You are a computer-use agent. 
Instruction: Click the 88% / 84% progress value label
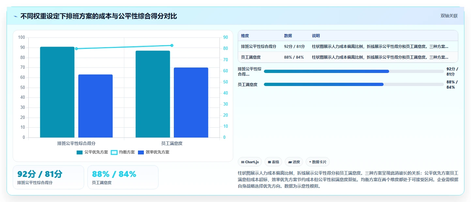452,84
